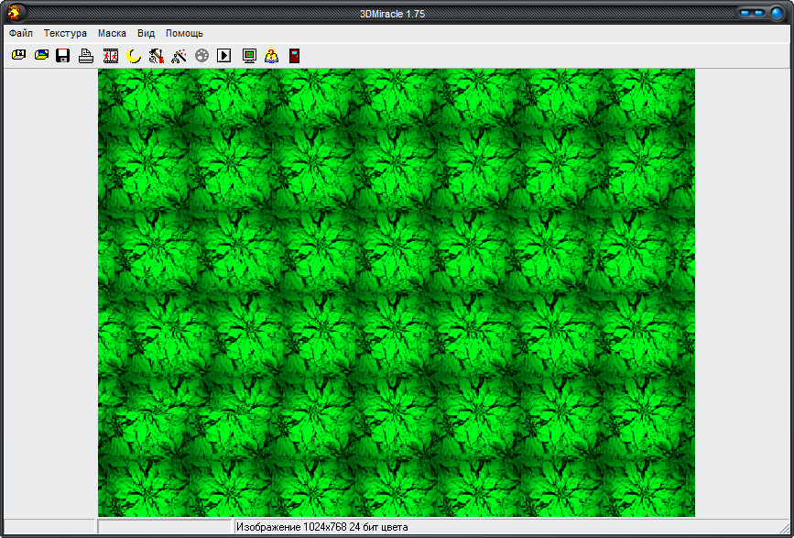This screenshot has width=794, height=538.
Task: Select the yellow crescent moon icon
Action: point(134,56)
